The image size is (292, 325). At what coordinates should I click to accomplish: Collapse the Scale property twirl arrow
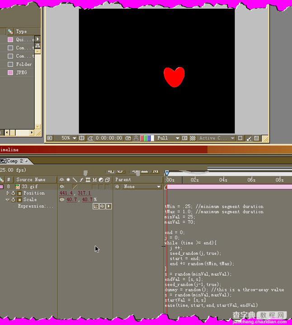(8, 200)
